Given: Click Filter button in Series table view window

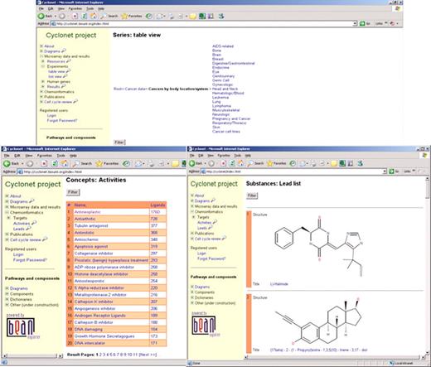Looking at the screenshot, I should click(119, 142).
